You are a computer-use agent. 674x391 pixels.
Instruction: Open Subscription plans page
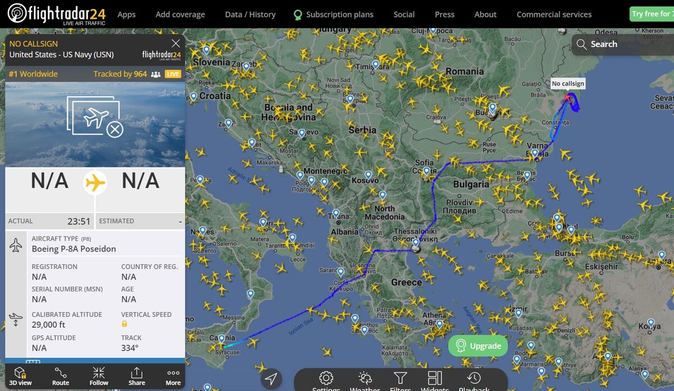click(x=334, y=15)
